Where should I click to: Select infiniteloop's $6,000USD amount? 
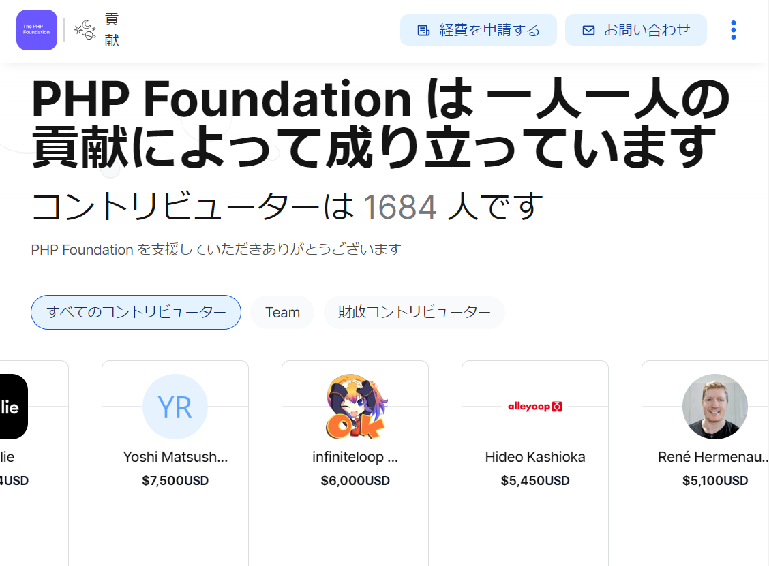pyautogui.click(x=355, y=480)
